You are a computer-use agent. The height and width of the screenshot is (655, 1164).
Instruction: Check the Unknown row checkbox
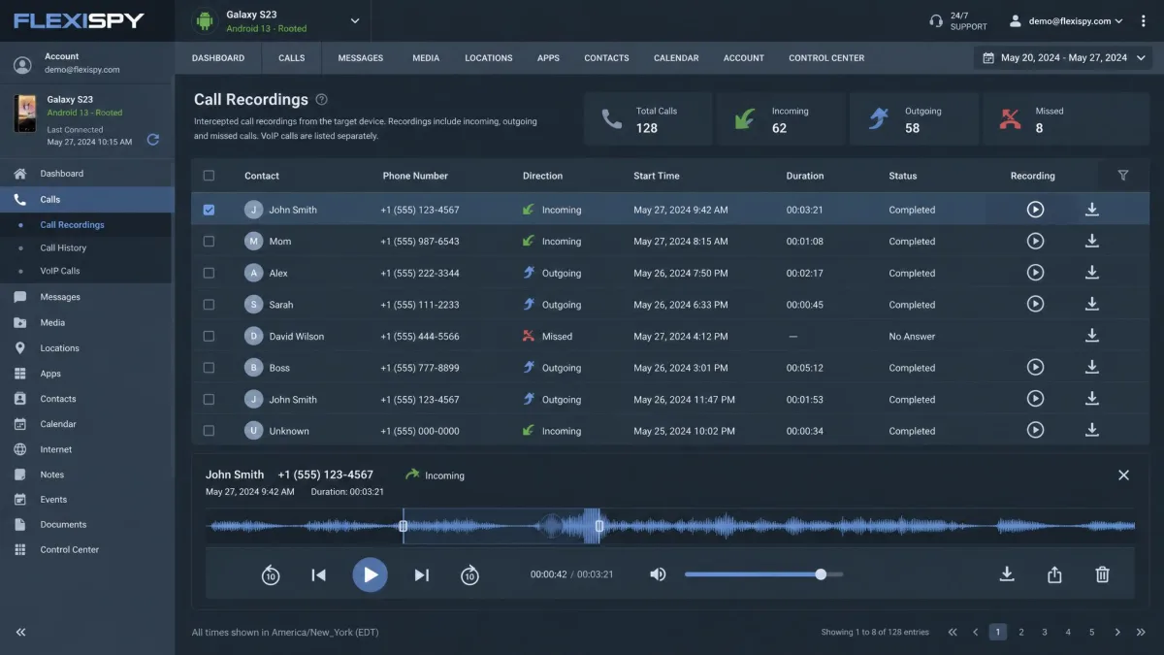[x=209, y=431]
